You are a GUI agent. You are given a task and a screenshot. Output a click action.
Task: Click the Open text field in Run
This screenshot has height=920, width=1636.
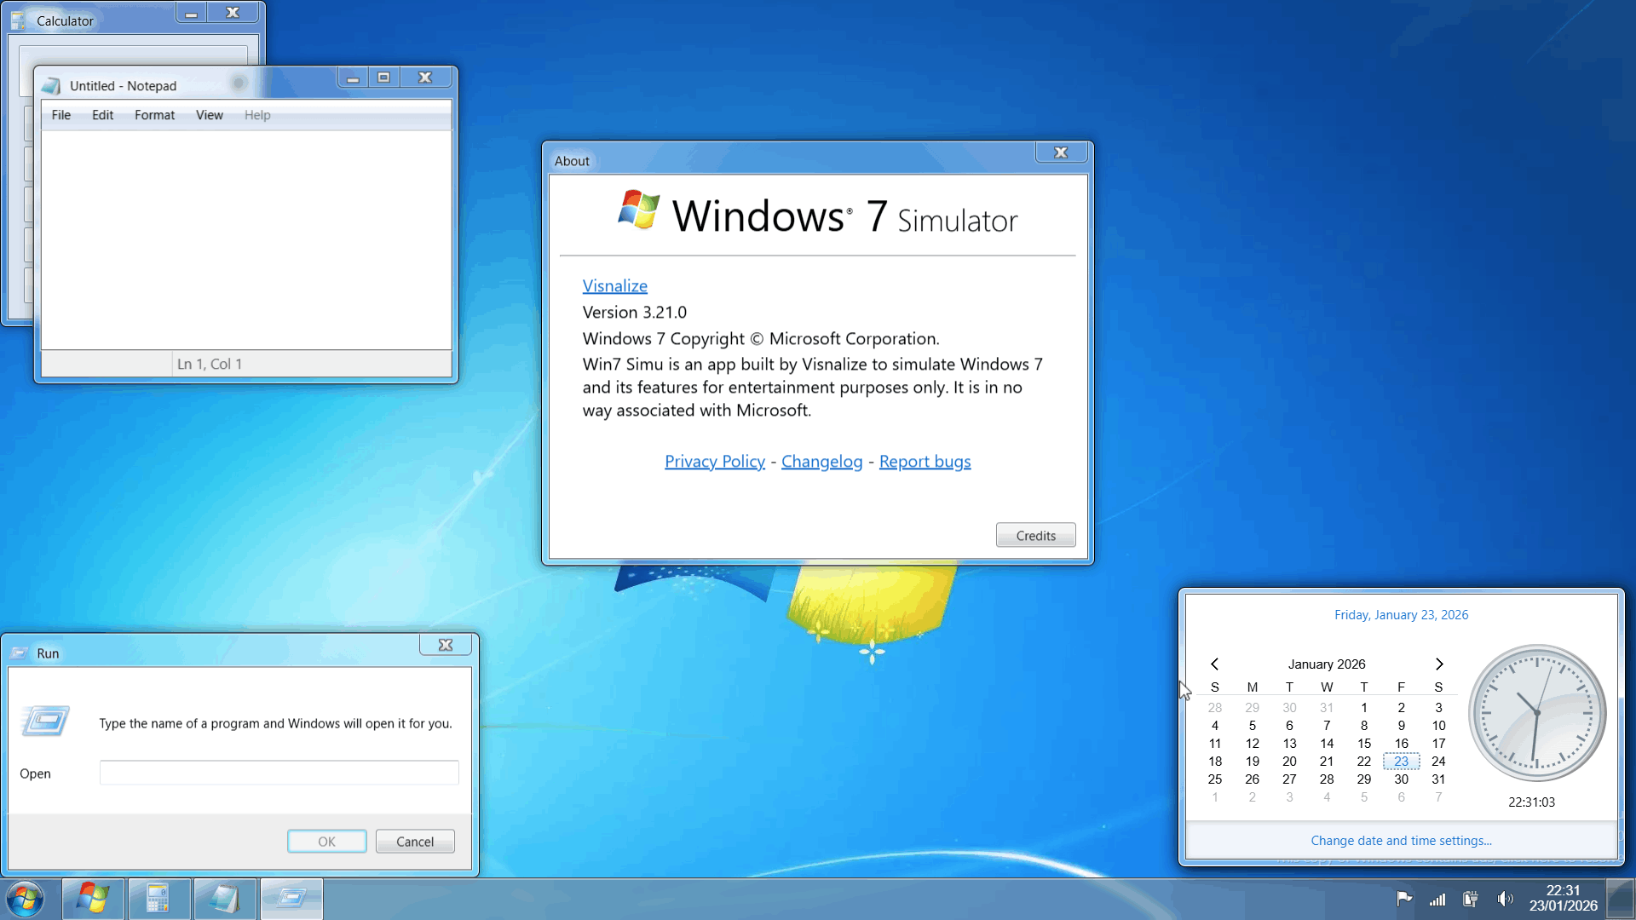click(279, 773)
